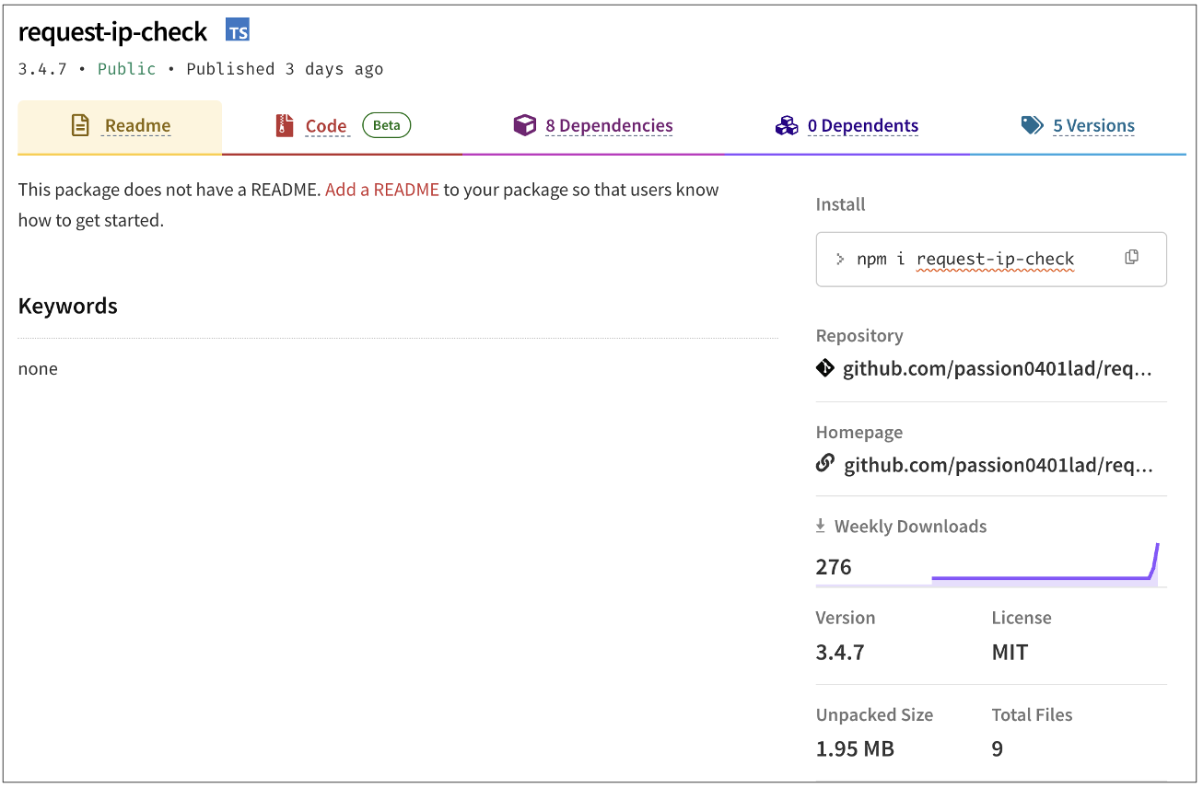Open the 8 Dependencies tab
This screenshot has height=788, width=1203.
coord(609,126)
